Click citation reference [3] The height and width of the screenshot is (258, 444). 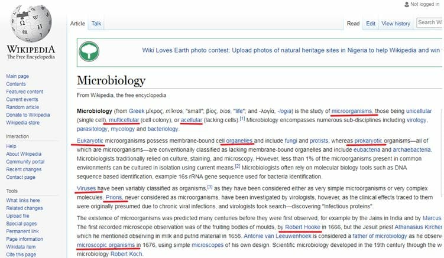click(x=210, y=187)
